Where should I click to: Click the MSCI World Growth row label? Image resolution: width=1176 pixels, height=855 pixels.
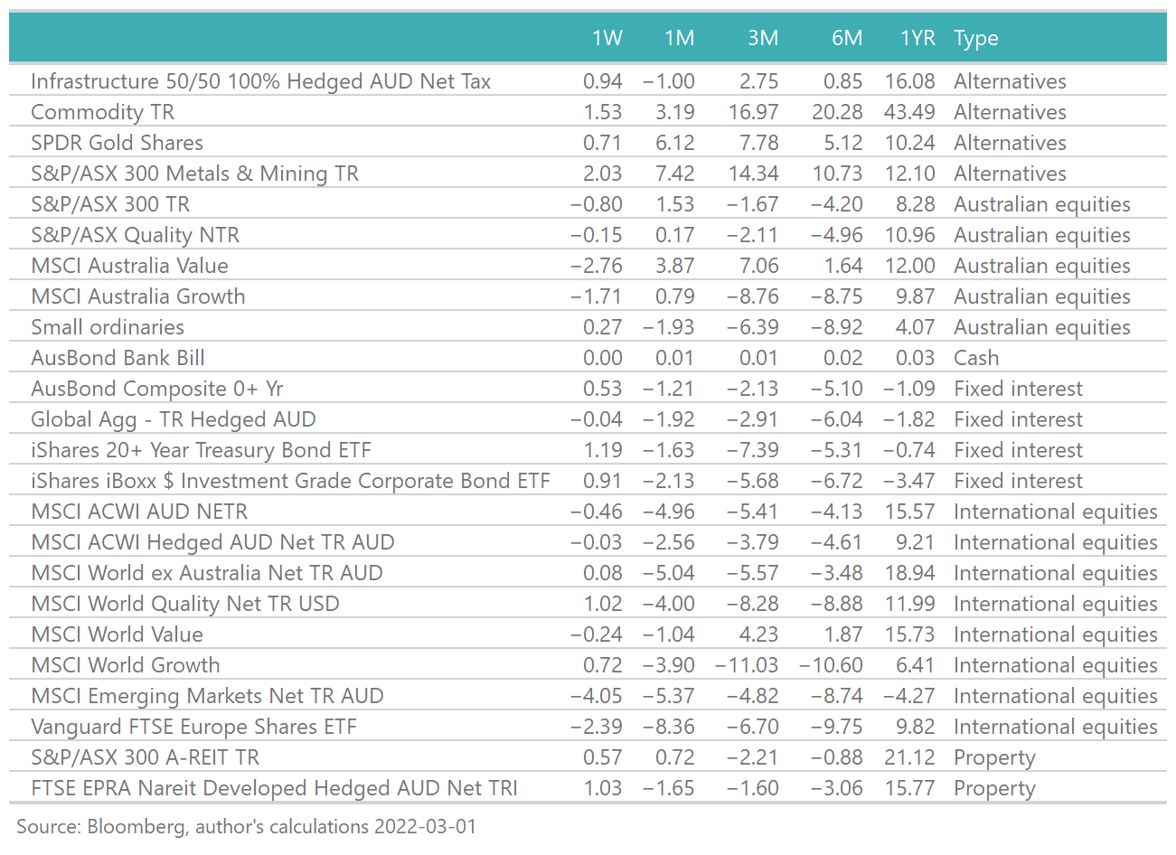[126, 665]
